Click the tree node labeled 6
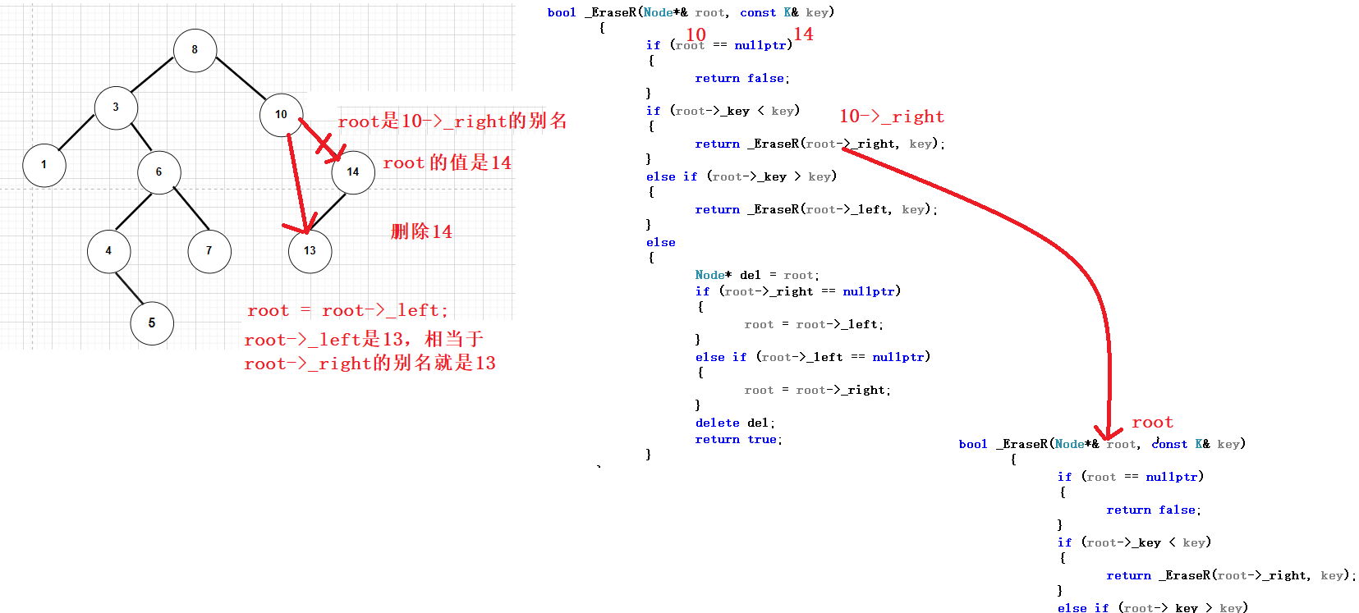The height and width of the screenshot is (613, 1359). [159, 172]
